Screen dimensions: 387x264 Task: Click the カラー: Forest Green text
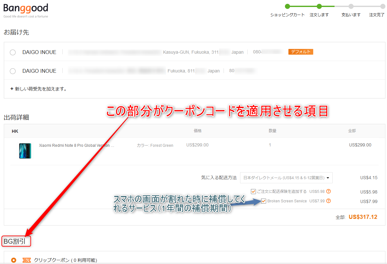pyautogui.click(x=155, y=146)
